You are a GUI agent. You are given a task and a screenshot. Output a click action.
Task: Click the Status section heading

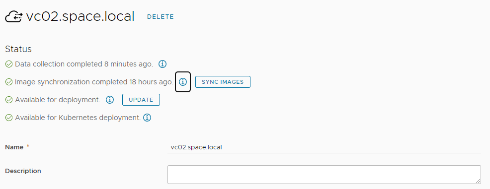pyautogui.click(x=18, y=49)
